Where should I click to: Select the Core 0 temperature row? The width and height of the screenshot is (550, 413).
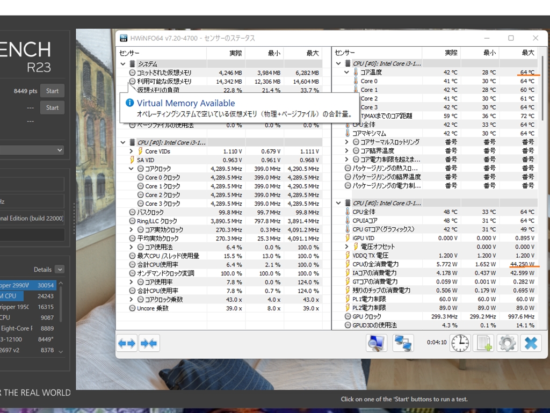click(x=435, y=81)
